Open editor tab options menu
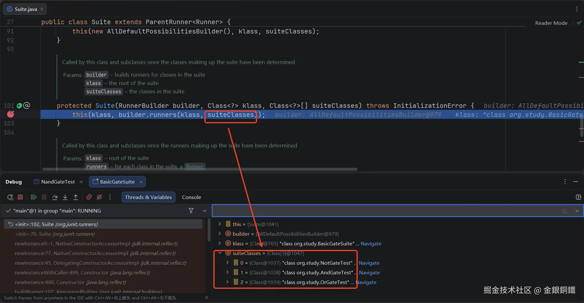Screen dimensions: 584x303 click(x=577, y=9)
